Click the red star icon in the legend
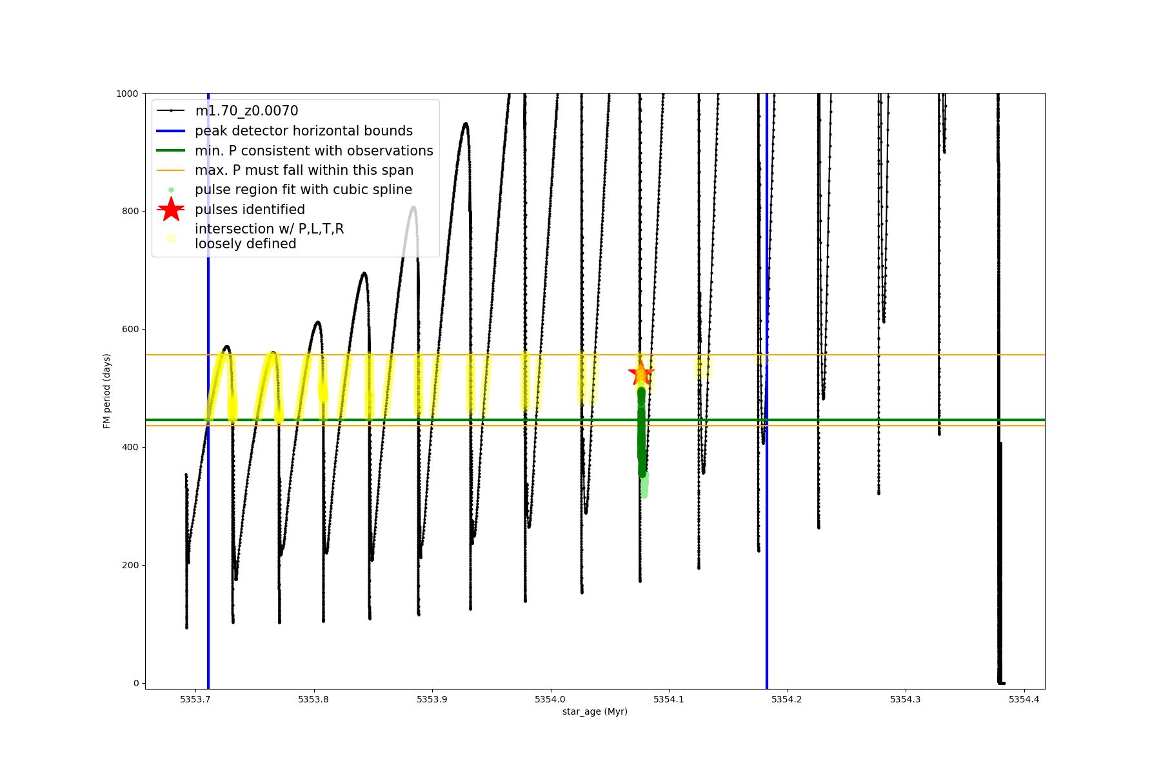 point(171,210)
